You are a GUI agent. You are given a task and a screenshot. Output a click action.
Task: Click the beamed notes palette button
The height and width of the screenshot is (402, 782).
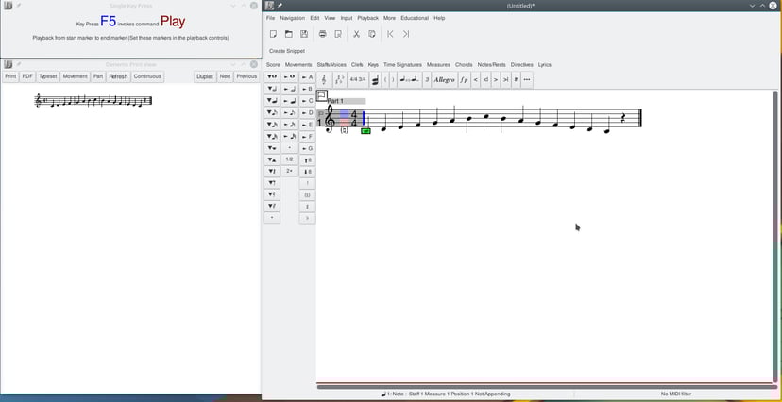tap(375, 79)
